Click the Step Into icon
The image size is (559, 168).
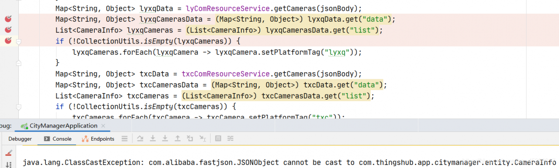(x=153, y=138)
